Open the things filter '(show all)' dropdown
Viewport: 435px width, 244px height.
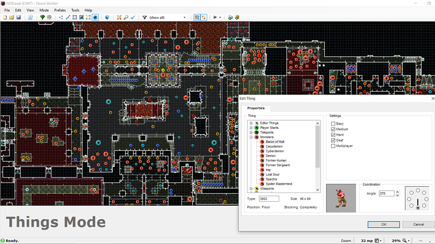[168, 18]
